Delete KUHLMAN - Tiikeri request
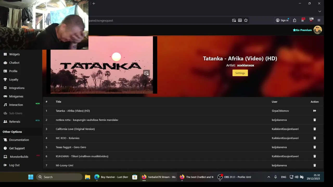The image size is (333, 187). pos(315,156)
